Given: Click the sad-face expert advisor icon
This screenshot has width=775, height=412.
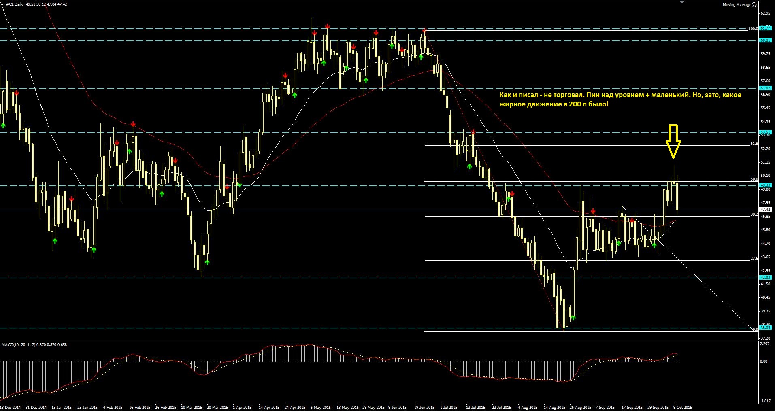Looking at the screenshot, I should pyautogui.click(x=754, y=5).
